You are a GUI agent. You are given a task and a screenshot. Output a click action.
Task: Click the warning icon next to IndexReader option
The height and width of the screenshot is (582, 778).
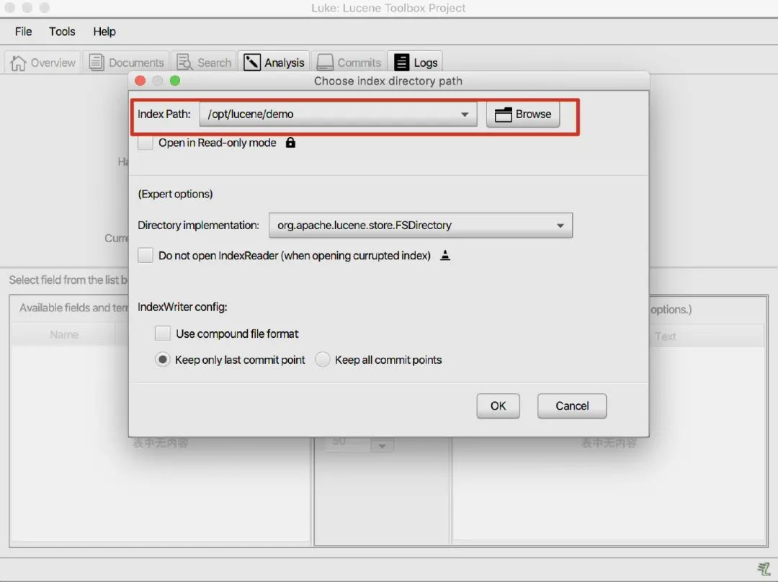[x=445, y=256]
